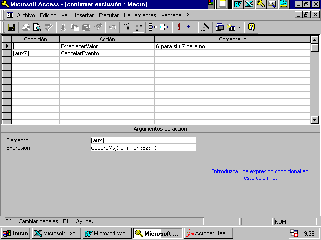
Task: Open the Office Assistant help icon
Action: pos(251,27)
